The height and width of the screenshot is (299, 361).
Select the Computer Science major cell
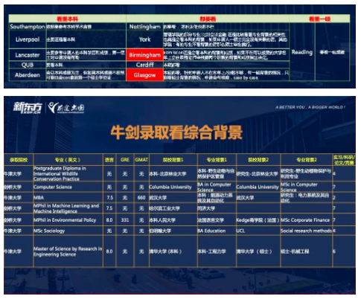pyautogui.click(x=68, y=187)
